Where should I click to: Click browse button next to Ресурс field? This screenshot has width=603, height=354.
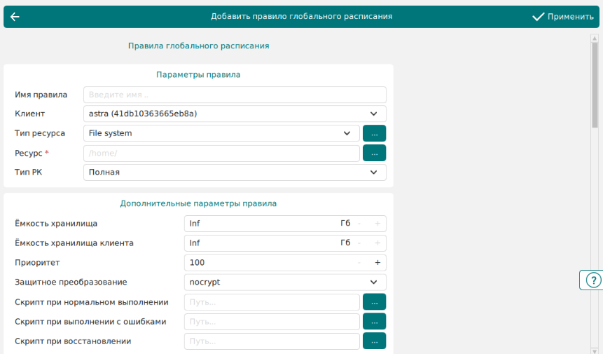point(374,153)
